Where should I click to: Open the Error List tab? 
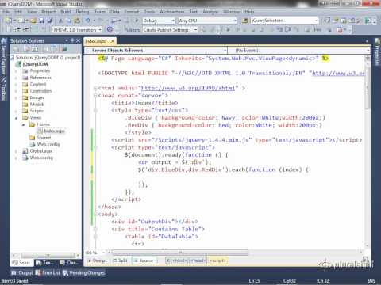click(48, 272)
